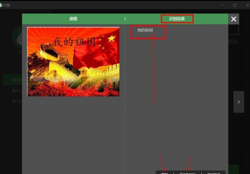Go to next image with right chevron
250x174 pixels.
click(239, 102)
